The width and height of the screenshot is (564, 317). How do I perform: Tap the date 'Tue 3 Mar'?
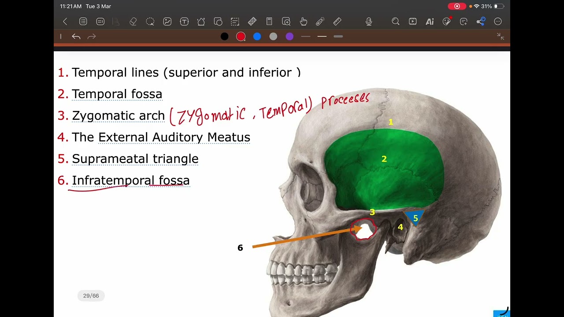coord(98,6)
